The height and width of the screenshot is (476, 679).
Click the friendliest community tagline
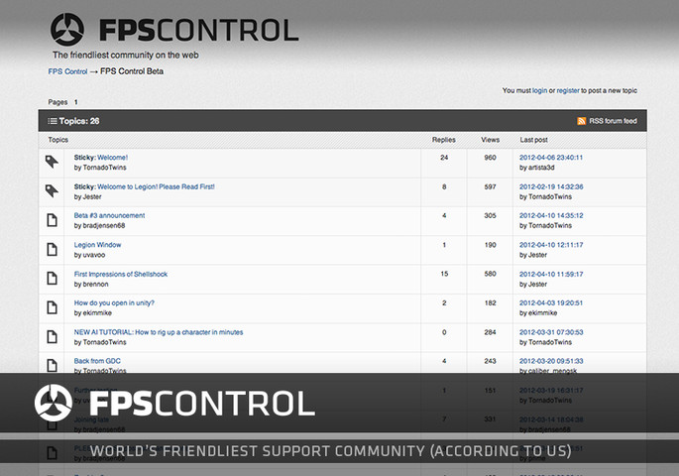126,55
